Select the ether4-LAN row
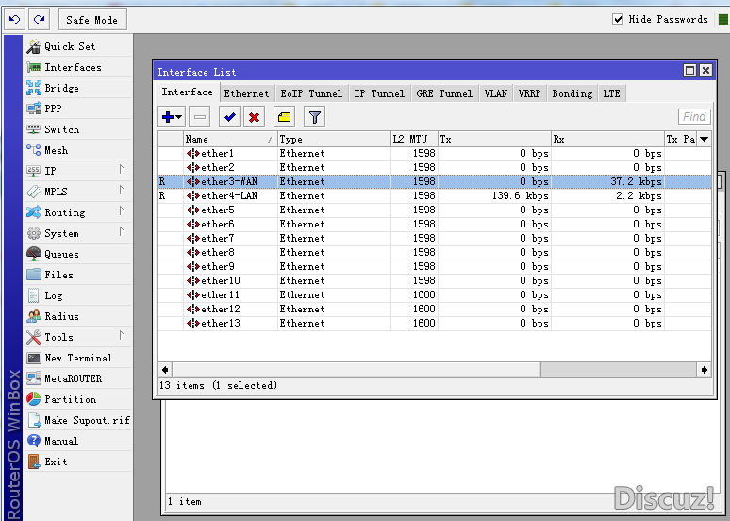The image size is (730, 521). (x=434, y=195)
